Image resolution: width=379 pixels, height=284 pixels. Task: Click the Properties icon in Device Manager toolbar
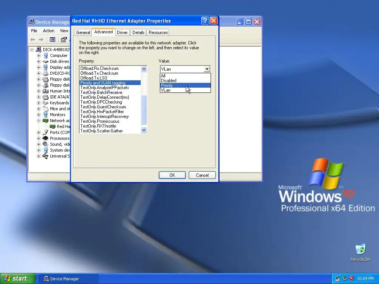point(64,40)
